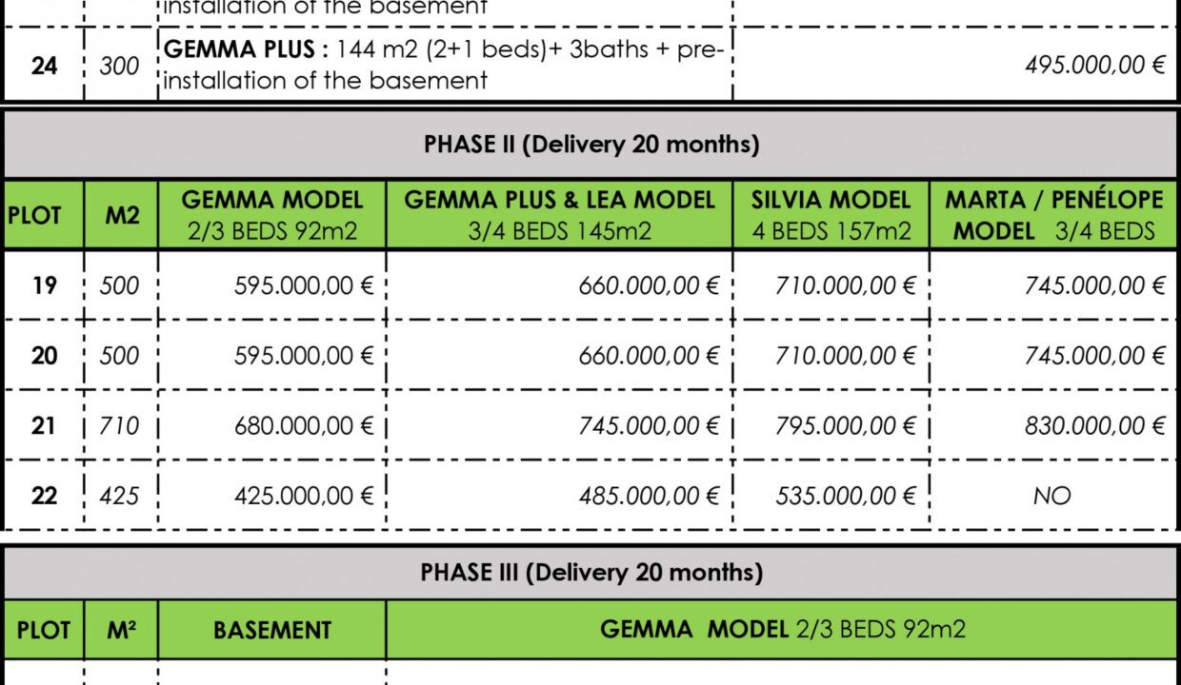This screenshot has height=685, width=1181.
Task: Click plot number 22 cell
Action: coord(45,496)
